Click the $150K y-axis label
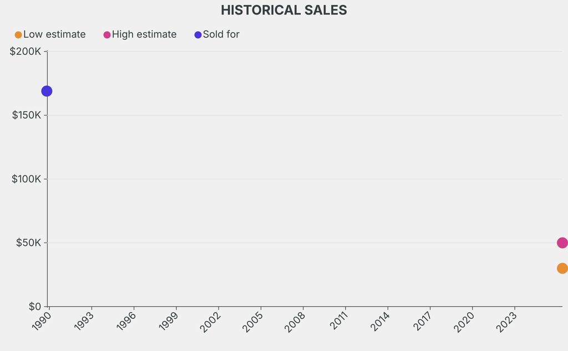The width and height of the screenshot is (568, 351). pos(27,115)
